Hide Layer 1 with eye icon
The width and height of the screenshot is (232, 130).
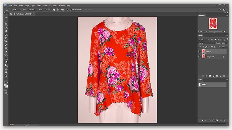point(199,52)
